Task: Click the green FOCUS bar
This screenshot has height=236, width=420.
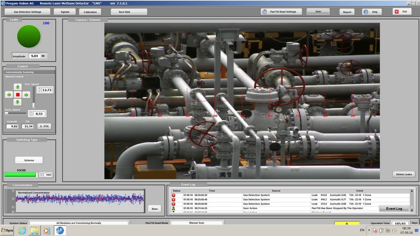Action: [20, 175]
